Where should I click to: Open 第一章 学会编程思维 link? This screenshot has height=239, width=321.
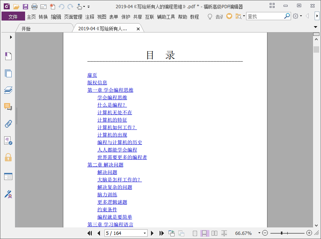pos(110,90)
